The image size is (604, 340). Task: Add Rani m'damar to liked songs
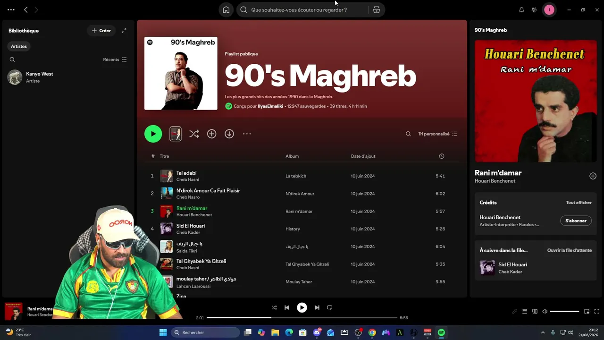pos(593,176)
